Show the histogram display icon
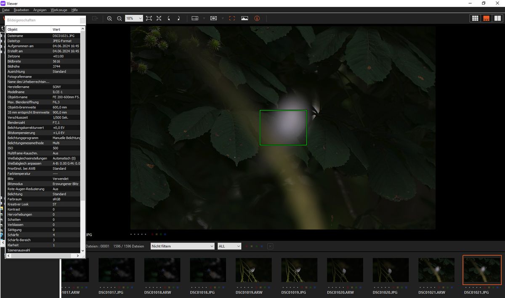The image size is (505, 298). (245, 18)
